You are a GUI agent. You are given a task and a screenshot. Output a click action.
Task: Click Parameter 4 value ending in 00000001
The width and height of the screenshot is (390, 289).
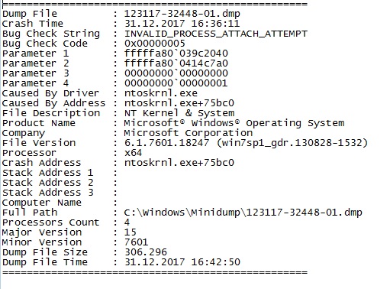(x=176, y=83)
